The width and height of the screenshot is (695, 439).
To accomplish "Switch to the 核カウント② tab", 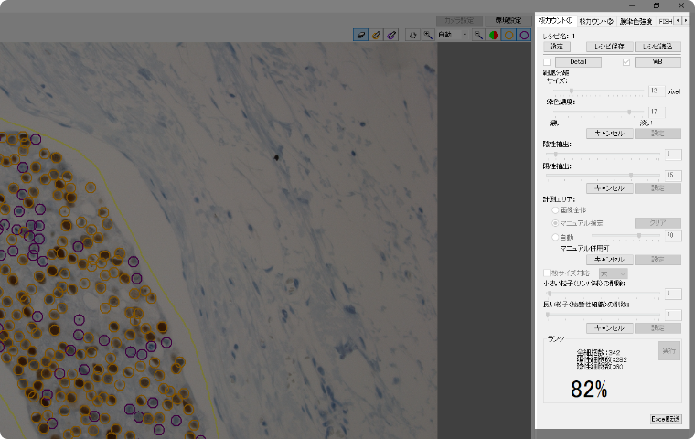I will (x=596, y=21).
